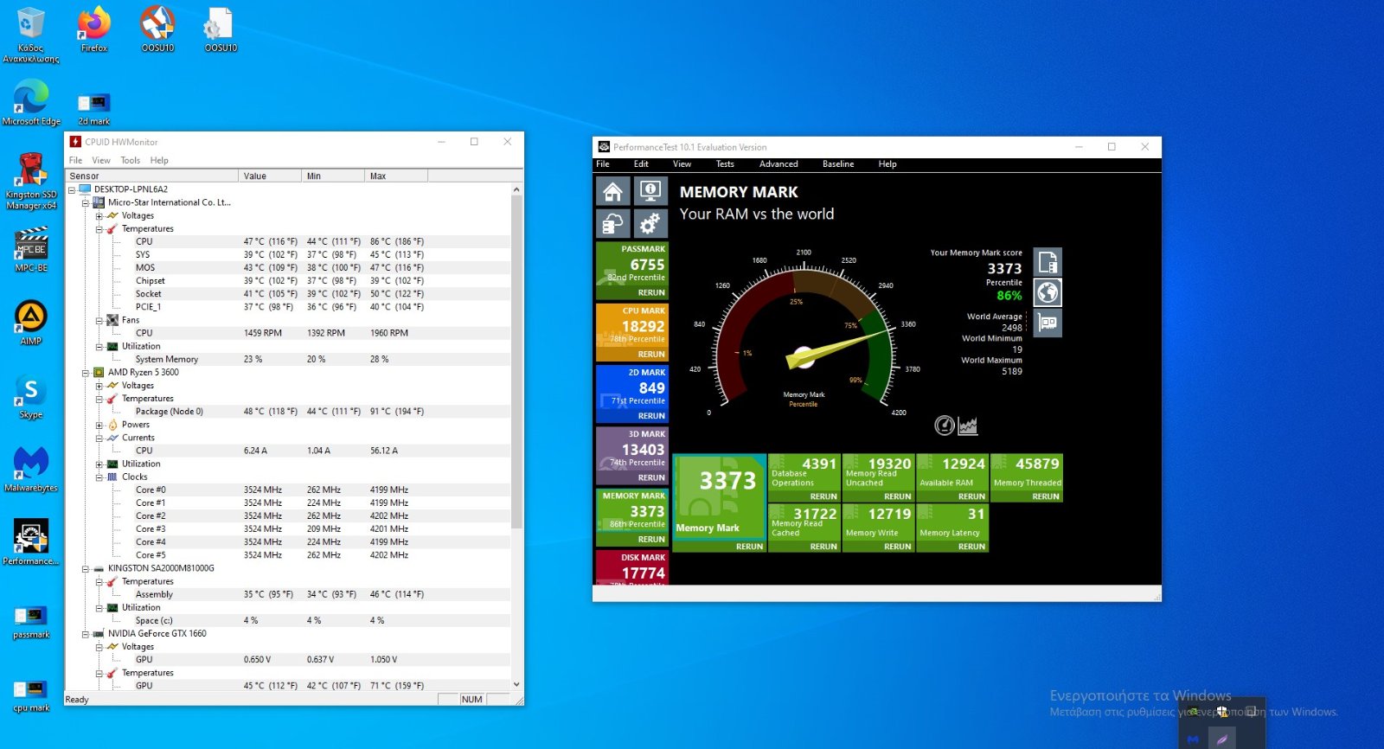This screenshot has width=1384, height=749.
Task: Rerun the Database Operations test
Action: (823, 496)
